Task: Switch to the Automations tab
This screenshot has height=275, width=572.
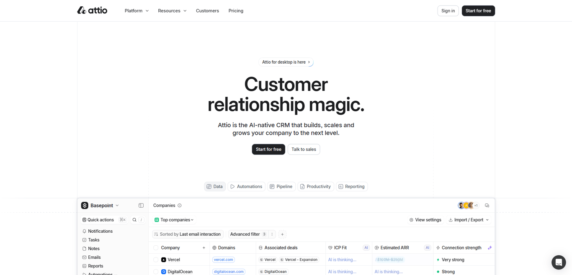Action: (x=246, y=187)
